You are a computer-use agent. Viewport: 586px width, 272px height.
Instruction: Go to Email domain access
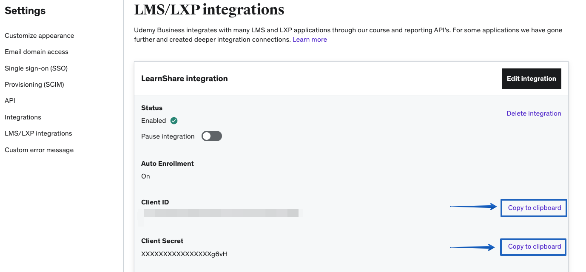coord(37,52)
